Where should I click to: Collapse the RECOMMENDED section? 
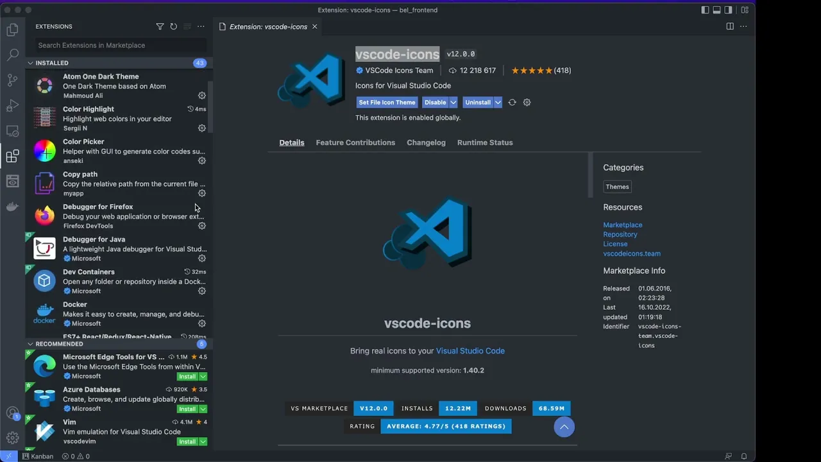[x=30, y=344]
